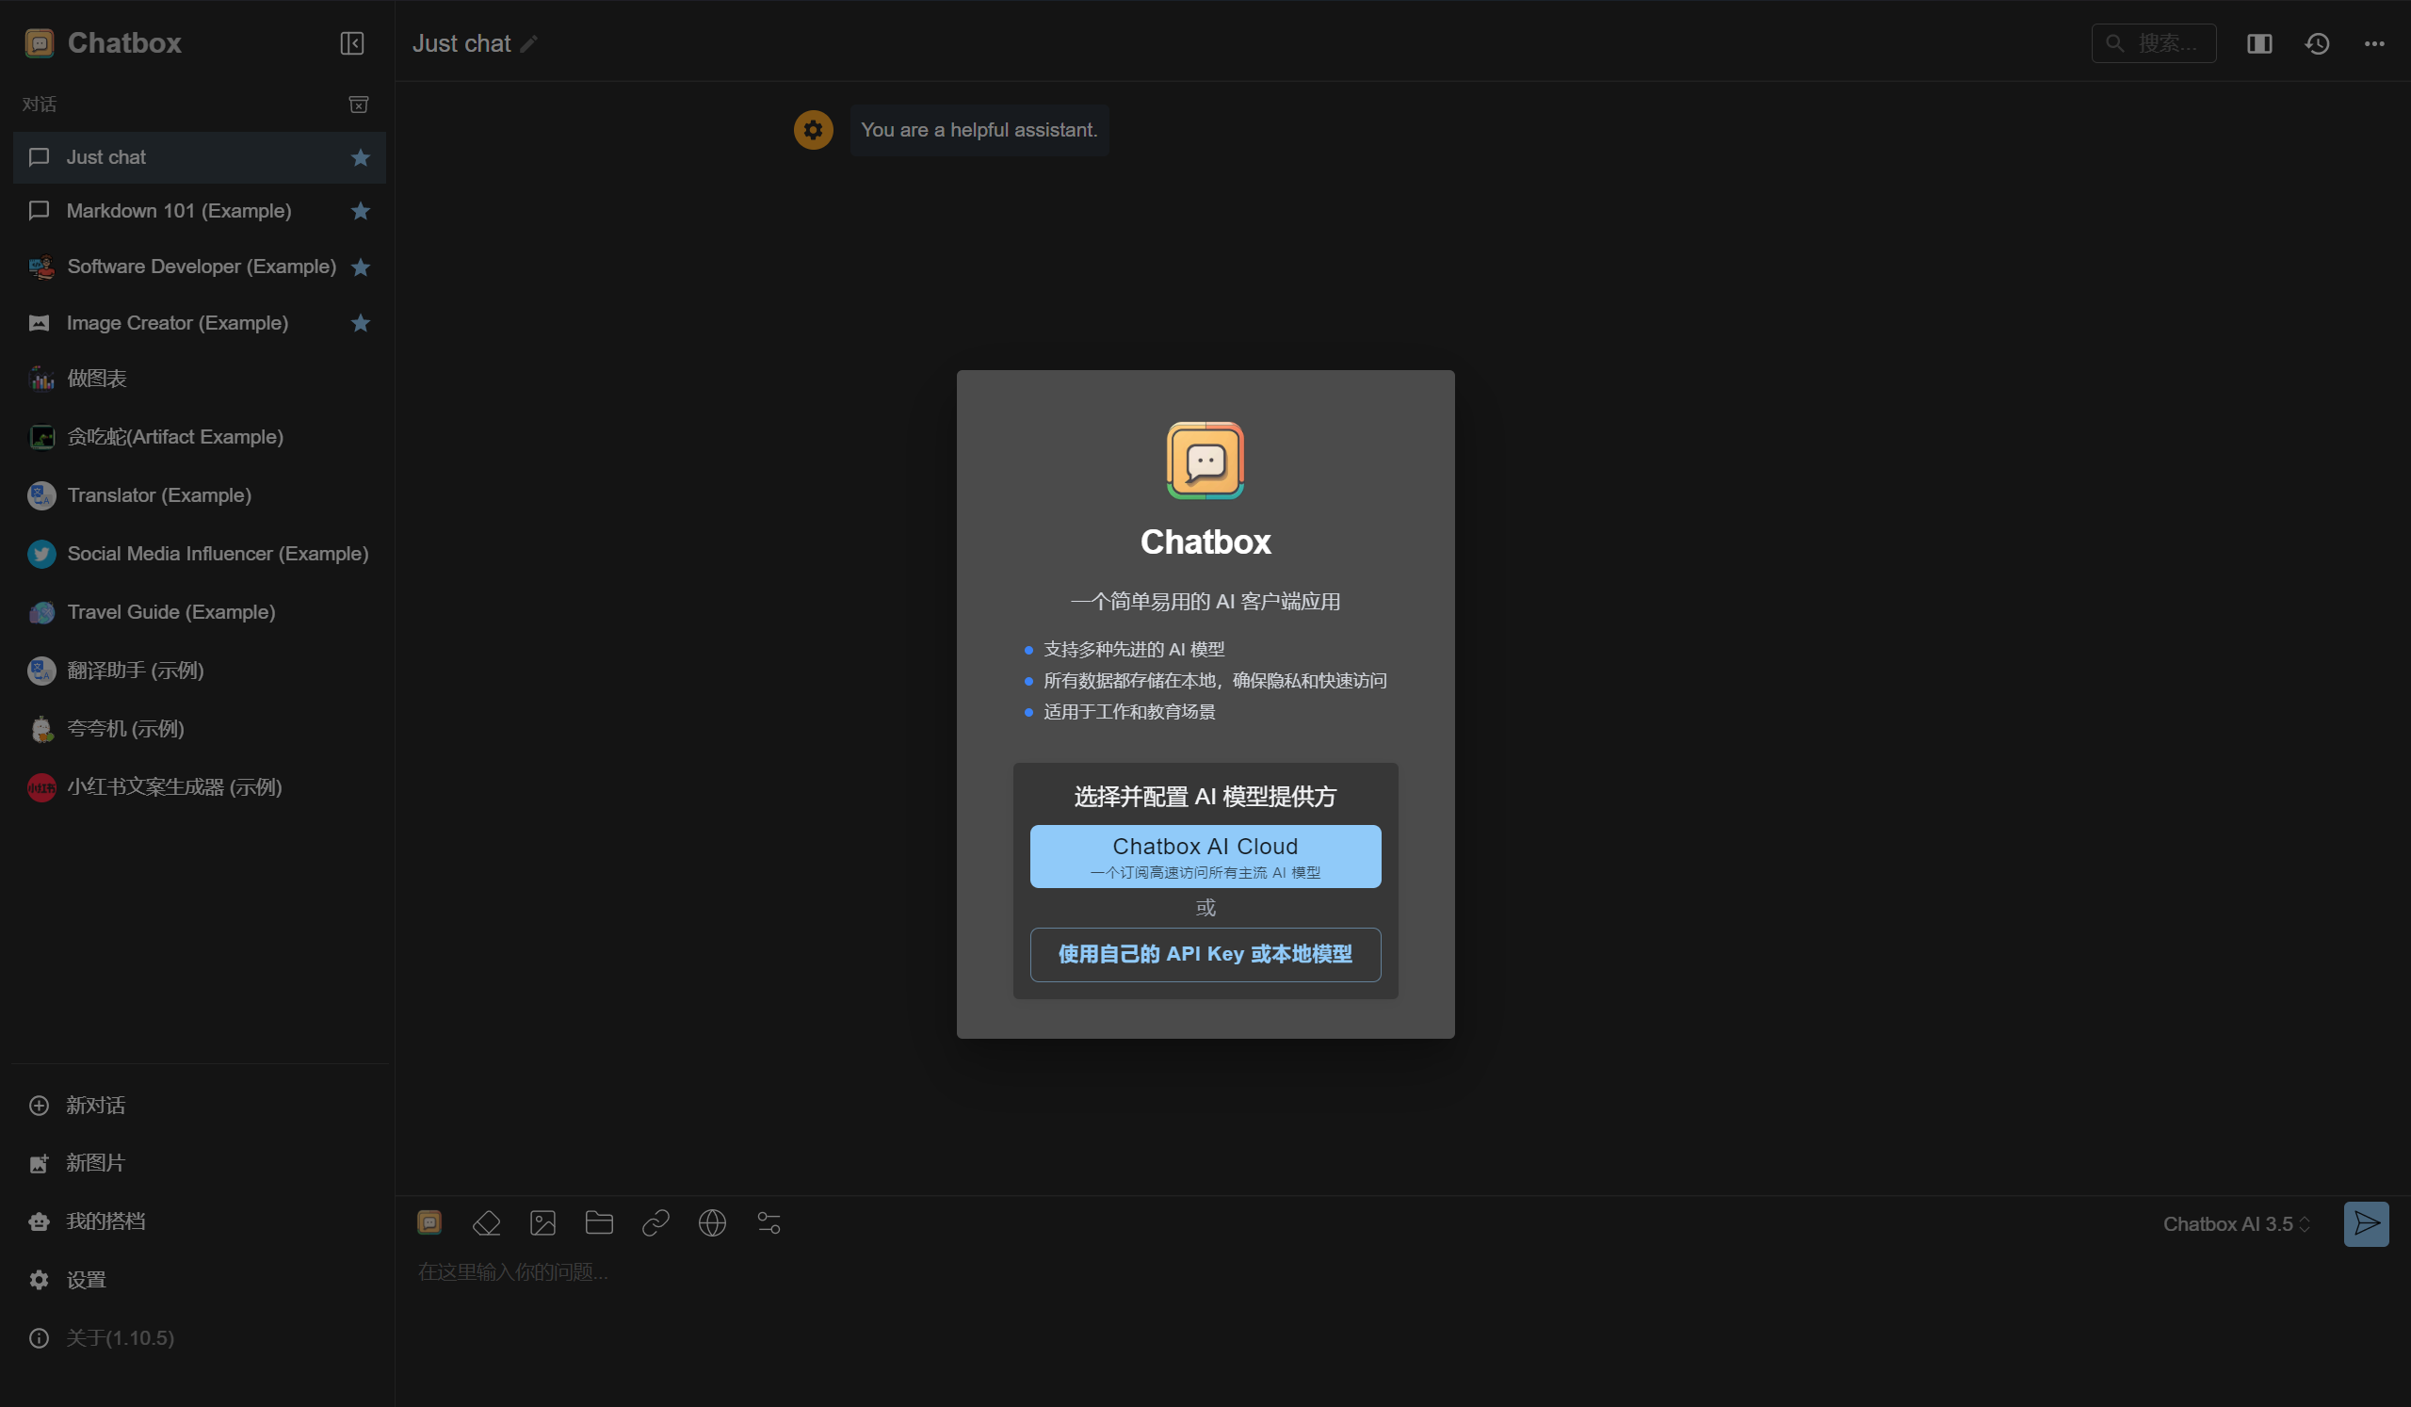Choose Chatbox AI Cloud provider
Screen dimensions: 2411x1407
pos(1205,856)
